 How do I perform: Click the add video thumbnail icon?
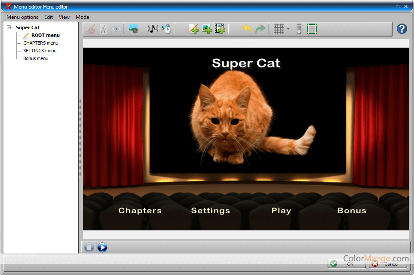[x=220, y=29]
